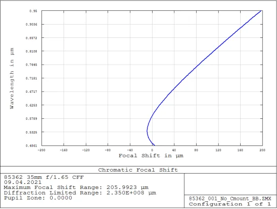
Task: Click y-axis tick label '0.6253'
Action: coord(31,105)
